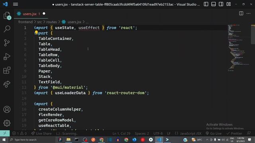The image size is (255, 143).
Task: Open the errors and warnings status indicator
Action: [20, 133]
